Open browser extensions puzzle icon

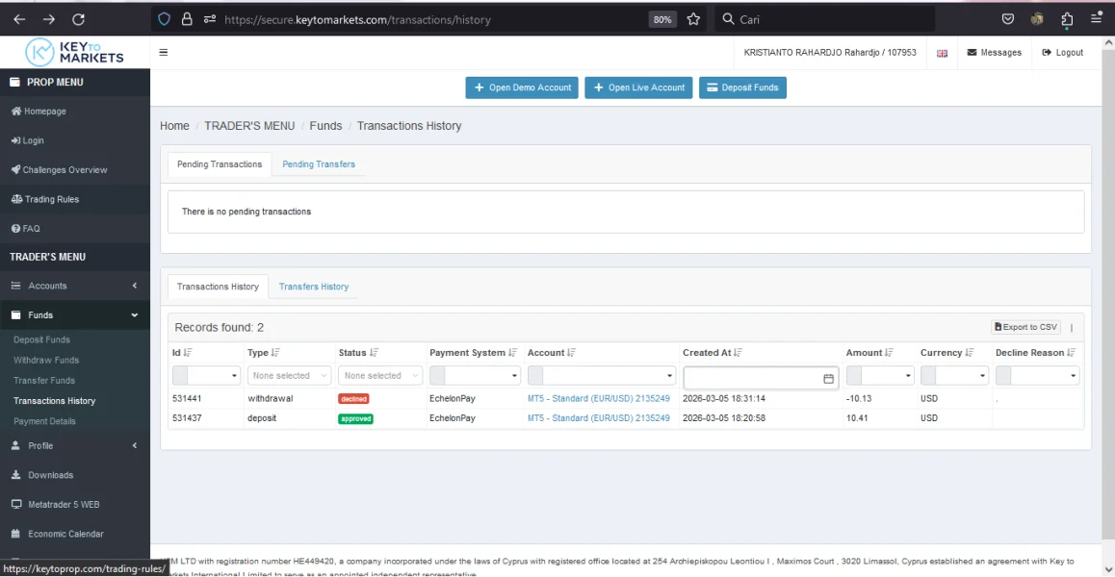point(1067,19)
